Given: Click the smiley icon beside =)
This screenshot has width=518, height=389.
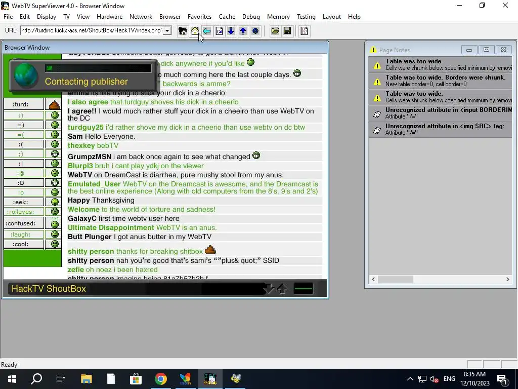Looking at the screenshot, I should point(55,125).
